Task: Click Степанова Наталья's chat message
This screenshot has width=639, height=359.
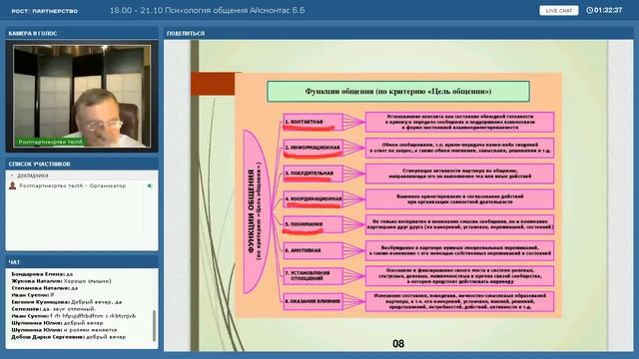Action: coord(44,288)
